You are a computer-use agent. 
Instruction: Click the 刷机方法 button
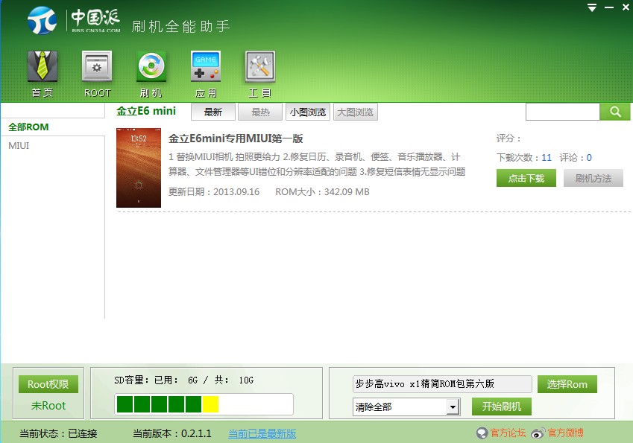click(x=593, y=178)
